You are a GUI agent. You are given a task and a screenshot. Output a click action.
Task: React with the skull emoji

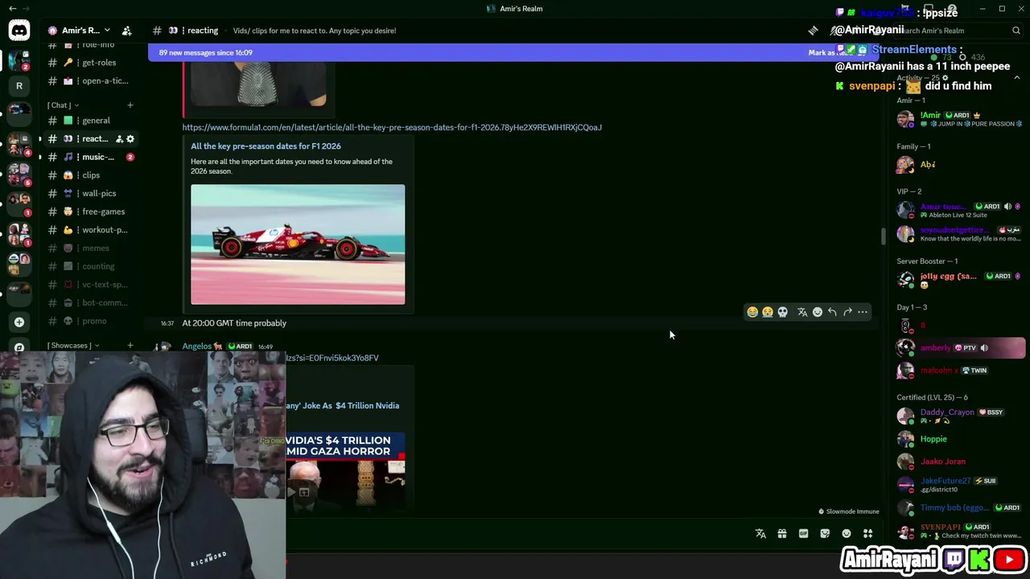[x=783, y=312]
